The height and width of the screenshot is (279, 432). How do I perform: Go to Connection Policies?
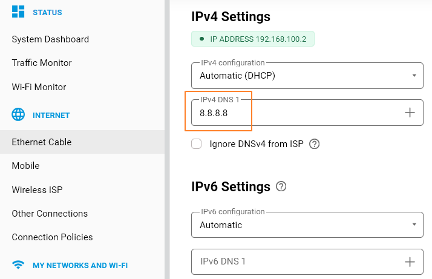click(52, 237)
